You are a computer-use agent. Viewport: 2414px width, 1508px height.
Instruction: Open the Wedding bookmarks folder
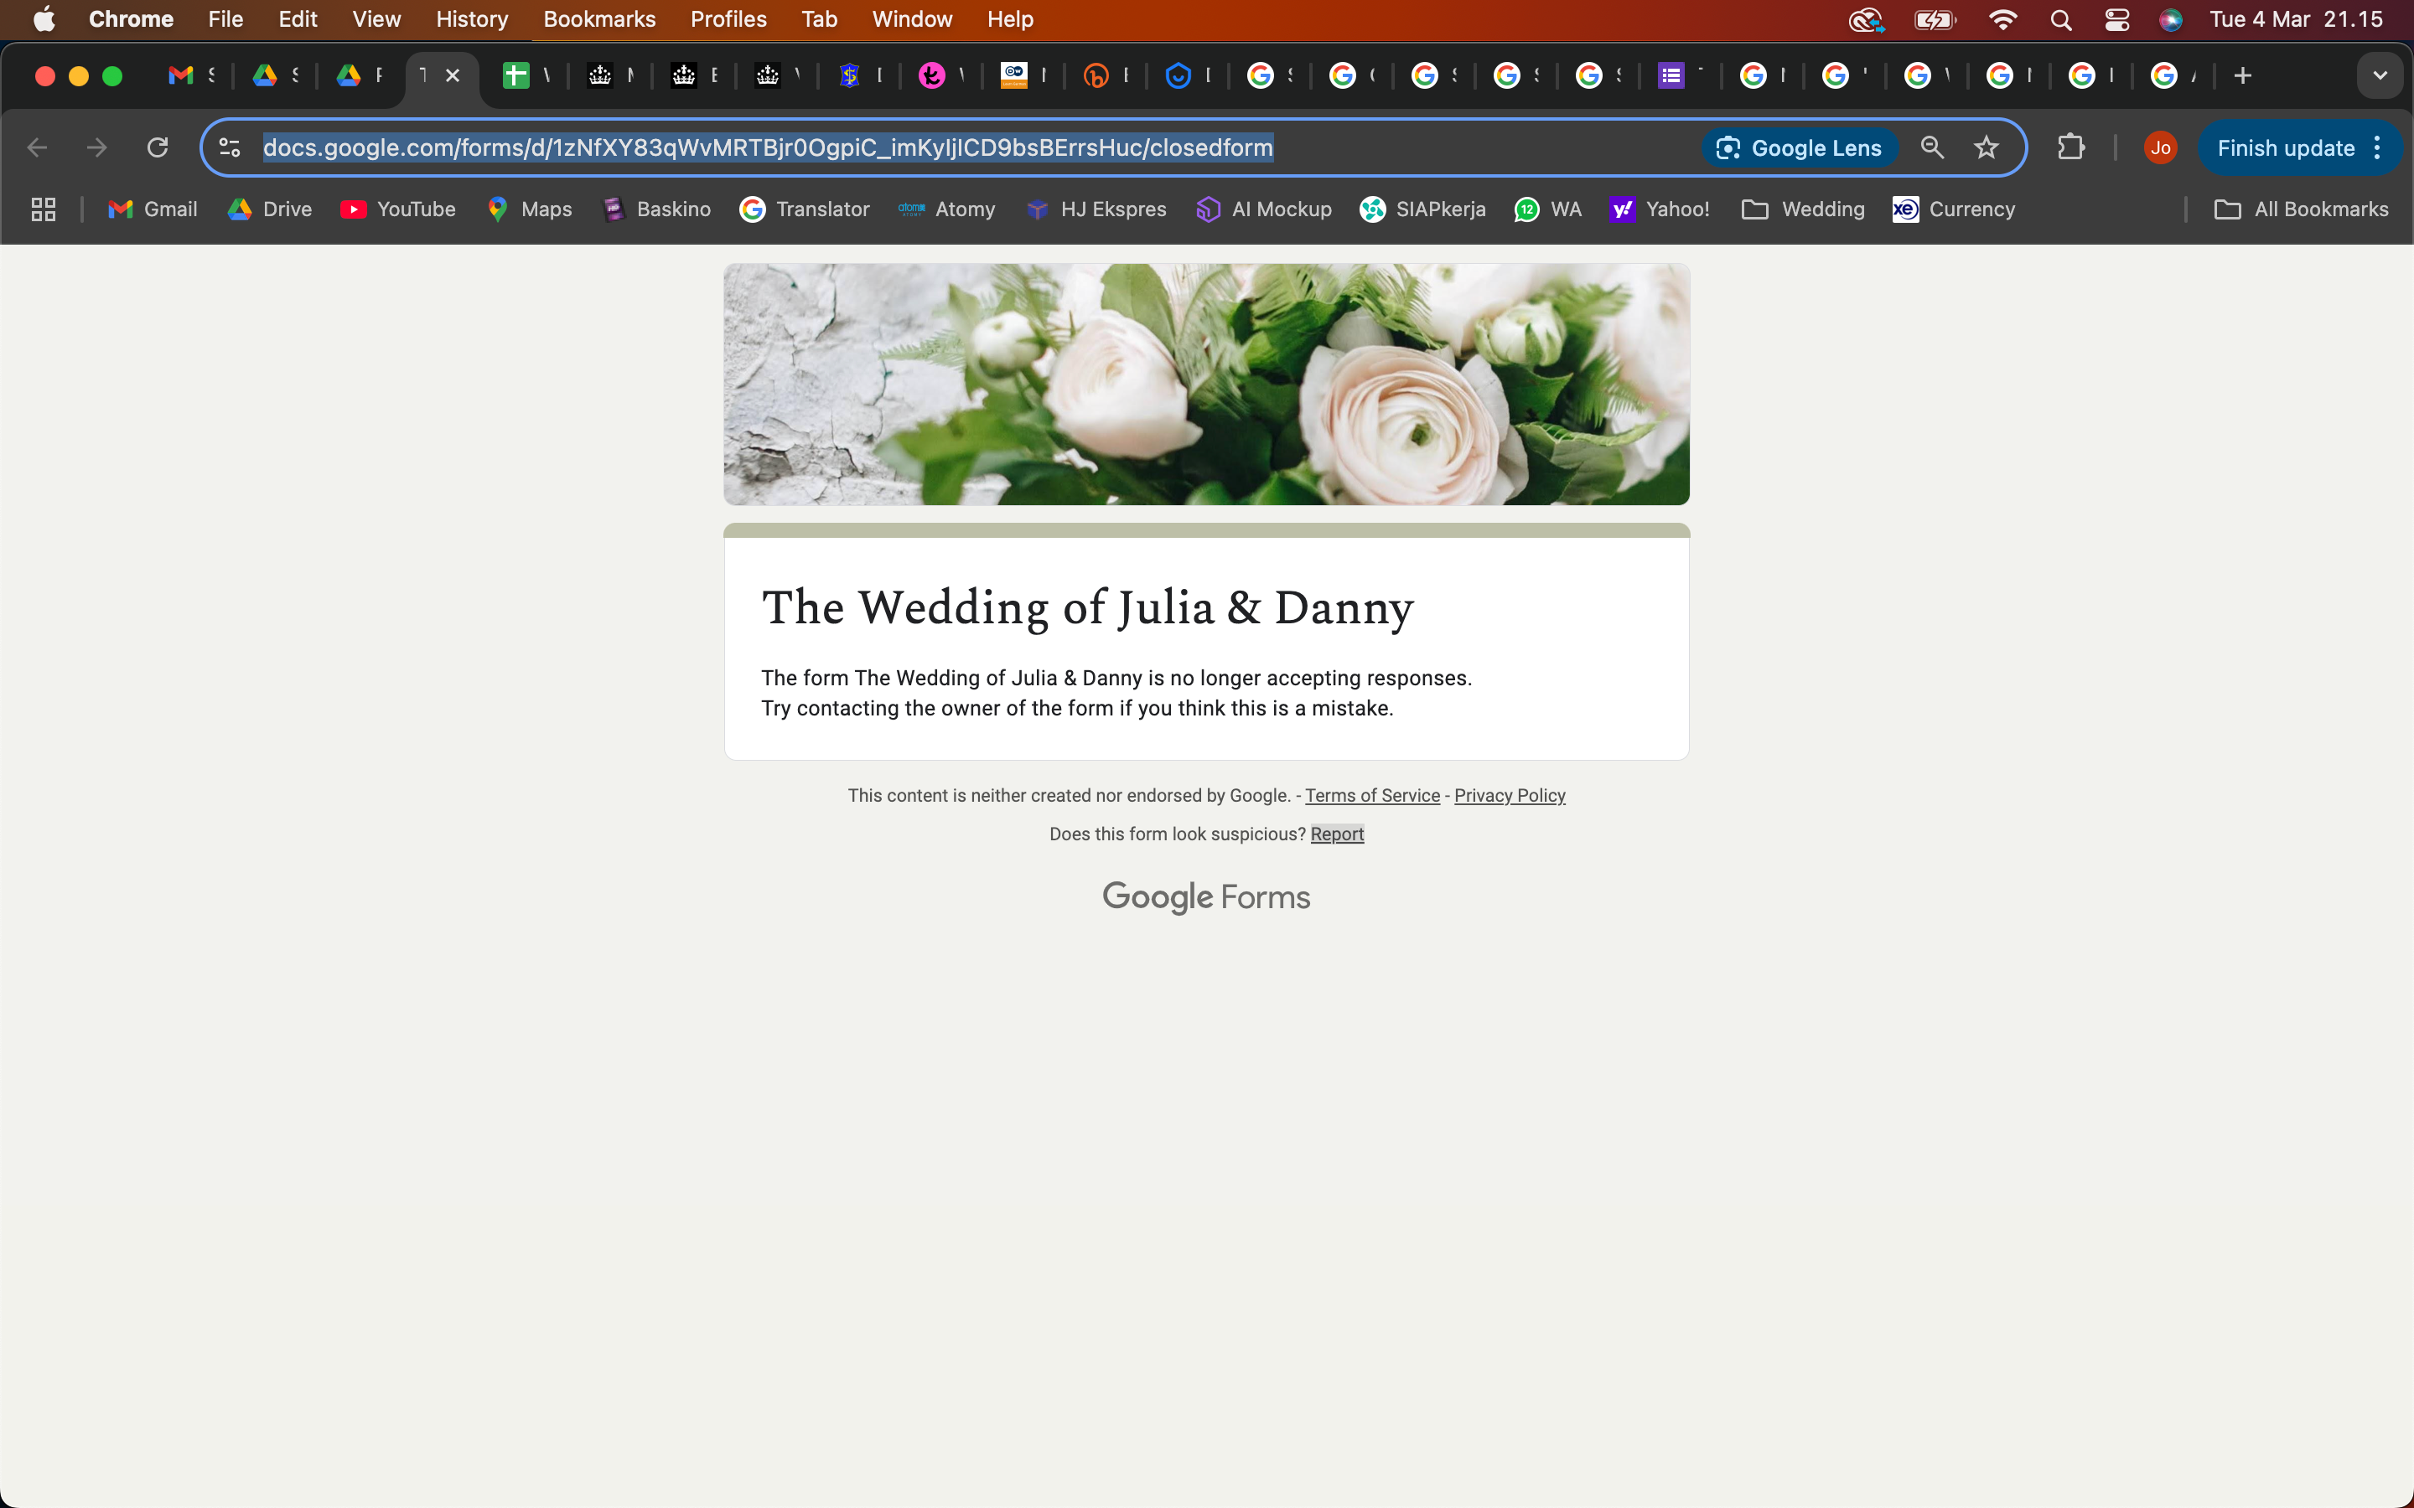point(1802,209)
